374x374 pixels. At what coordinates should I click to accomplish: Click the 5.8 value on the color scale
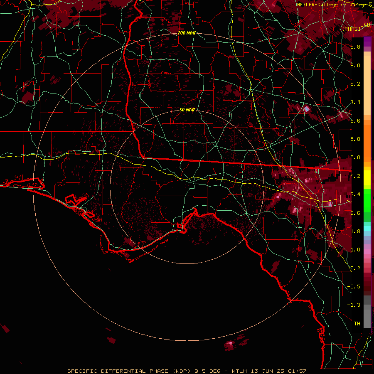point(355,139)
